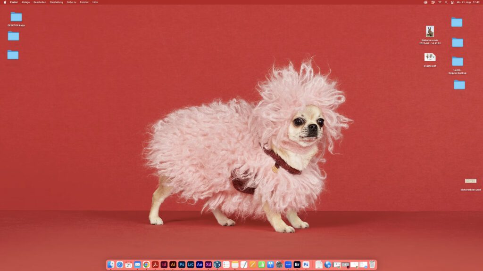Launch Adobe InDesign in the dock
The height and width of the screenshot is (271, 483).
pyautogui.click(x=164, y=265)
